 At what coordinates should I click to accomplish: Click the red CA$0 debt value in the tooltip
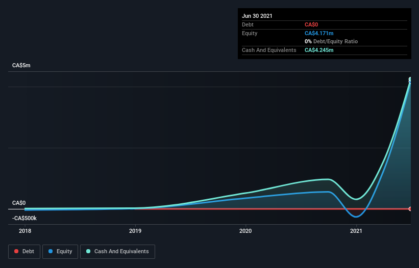[311, 25]
